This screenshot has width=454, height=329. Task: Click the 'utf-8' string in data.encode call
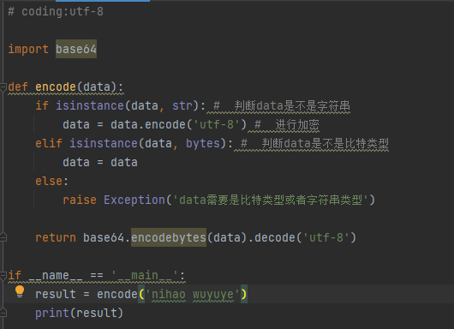pos(216,124)
